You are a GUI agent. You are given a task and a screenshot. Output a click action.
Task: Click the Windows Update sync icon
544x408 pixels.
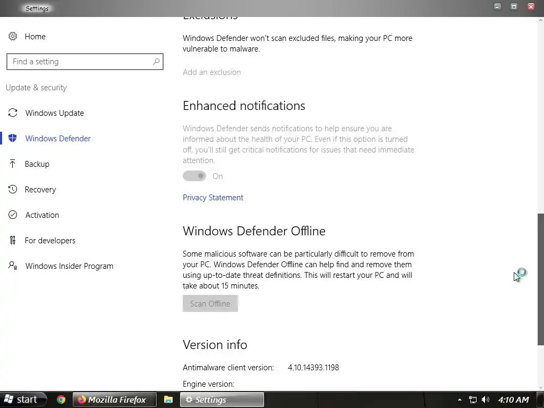(x=13, y=113)
